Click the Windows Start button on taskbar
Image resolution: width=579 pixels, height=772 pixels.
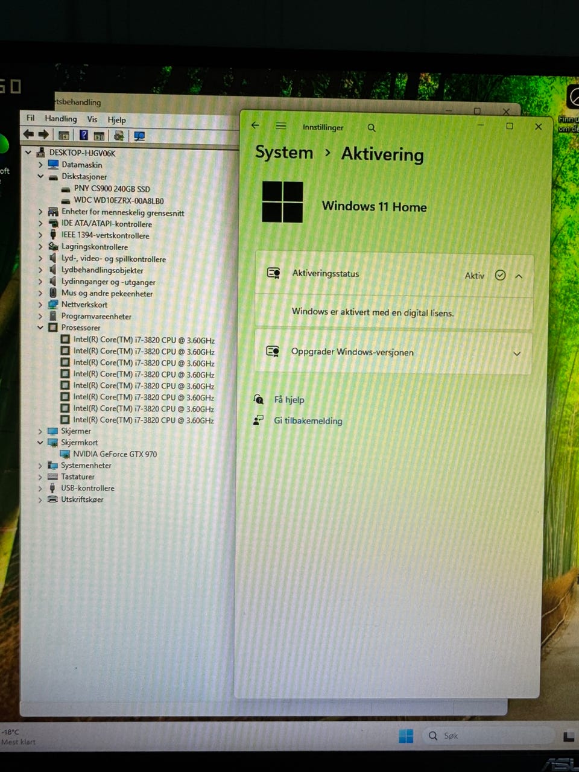tap(406, 736)
